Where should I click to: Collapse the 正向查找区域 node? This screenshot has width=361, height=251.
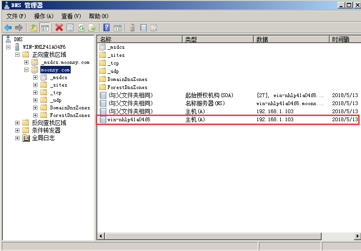pos(17,54)
